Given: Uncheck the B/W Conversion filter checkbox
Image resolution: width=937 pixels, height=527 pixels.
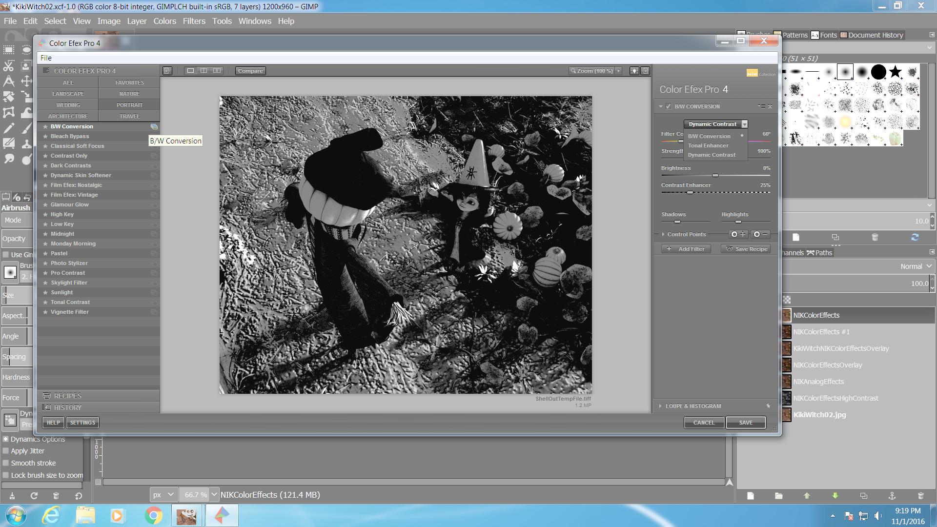Looking at the screenshot, I should point(669,106).
